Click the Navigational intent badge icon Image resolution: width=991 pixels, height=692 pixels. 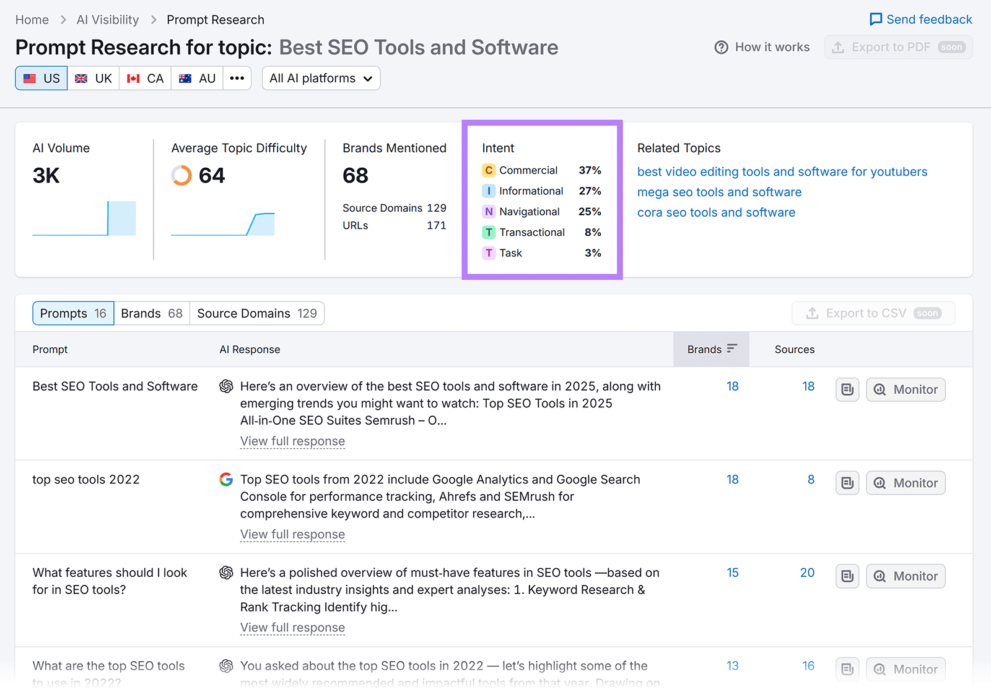[x=489, y=212]
